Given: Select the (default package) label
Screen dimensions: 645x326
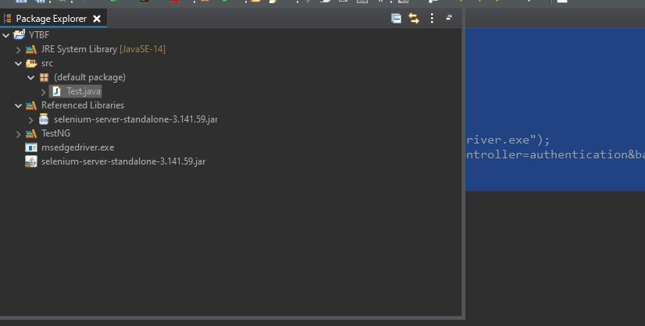Looking at the screenshot, I should [x=90, y=77].
